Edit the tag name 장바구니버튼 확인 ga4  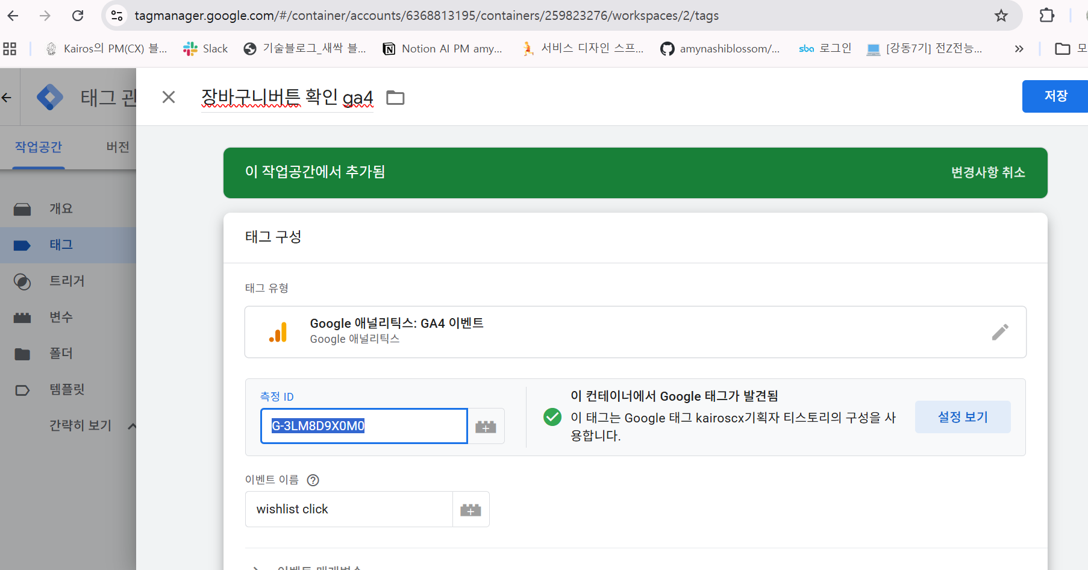(287, 97)
